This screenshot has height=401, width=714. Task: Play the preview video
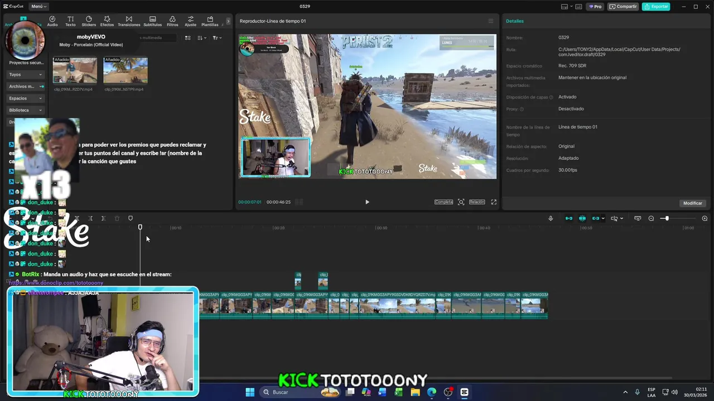367,202
